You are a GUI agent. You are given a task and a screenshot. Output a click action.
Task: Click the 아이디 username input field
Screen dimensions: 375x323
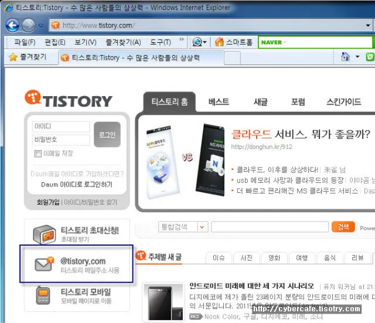[x=61, y=127]
